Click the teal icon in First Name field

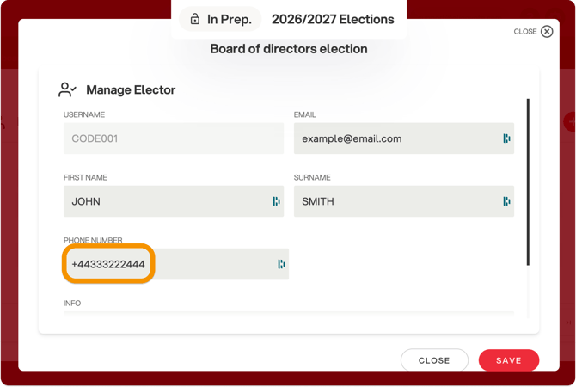(276, 201)
